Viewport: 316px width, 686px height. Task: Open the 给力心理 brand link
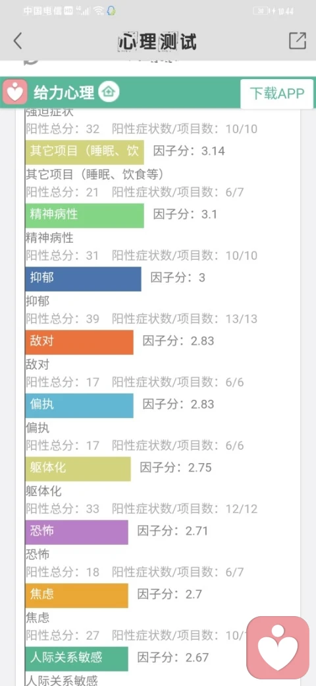click(x=64, y=93)
